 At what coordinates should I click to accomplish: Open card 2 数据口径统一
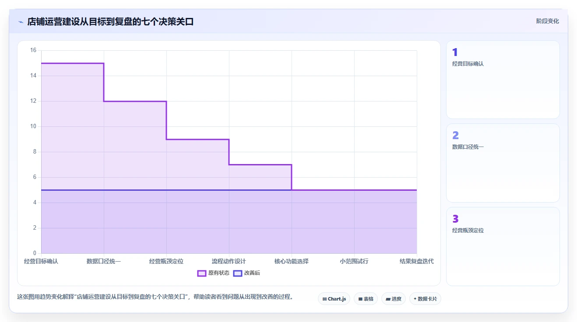(503, 163)
